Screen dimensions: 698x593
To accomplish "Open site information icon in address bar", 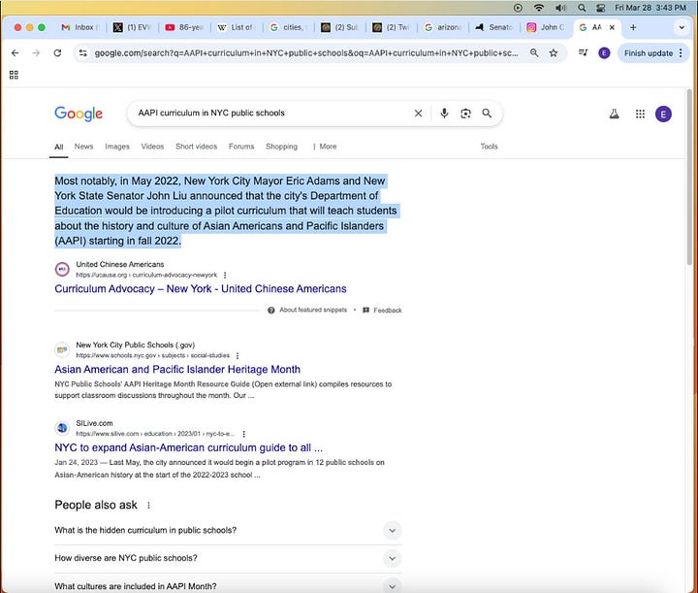I will point(82,53).
